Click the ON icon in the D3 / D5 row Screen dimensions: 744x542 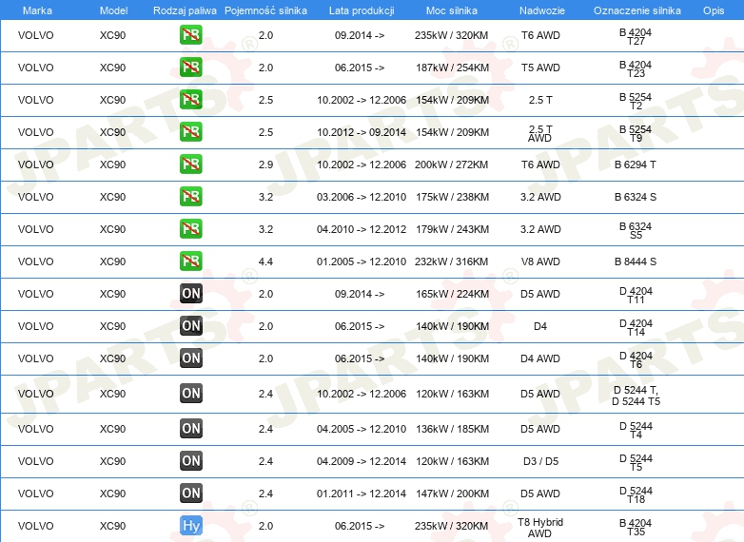coord(190,460)
